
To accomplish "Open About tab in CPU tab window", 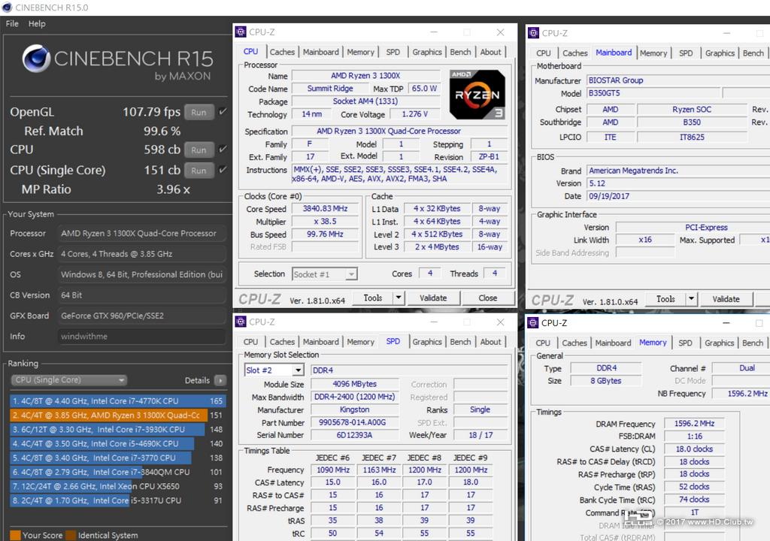I will (x=490, y=52).
